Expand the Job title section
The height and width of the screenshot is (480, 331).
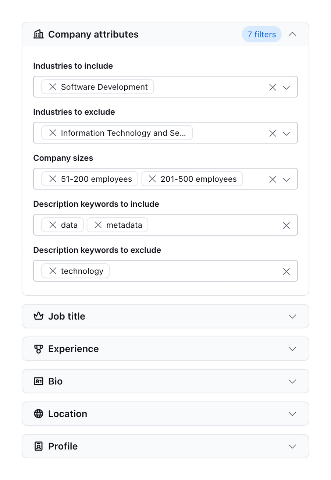292,316
